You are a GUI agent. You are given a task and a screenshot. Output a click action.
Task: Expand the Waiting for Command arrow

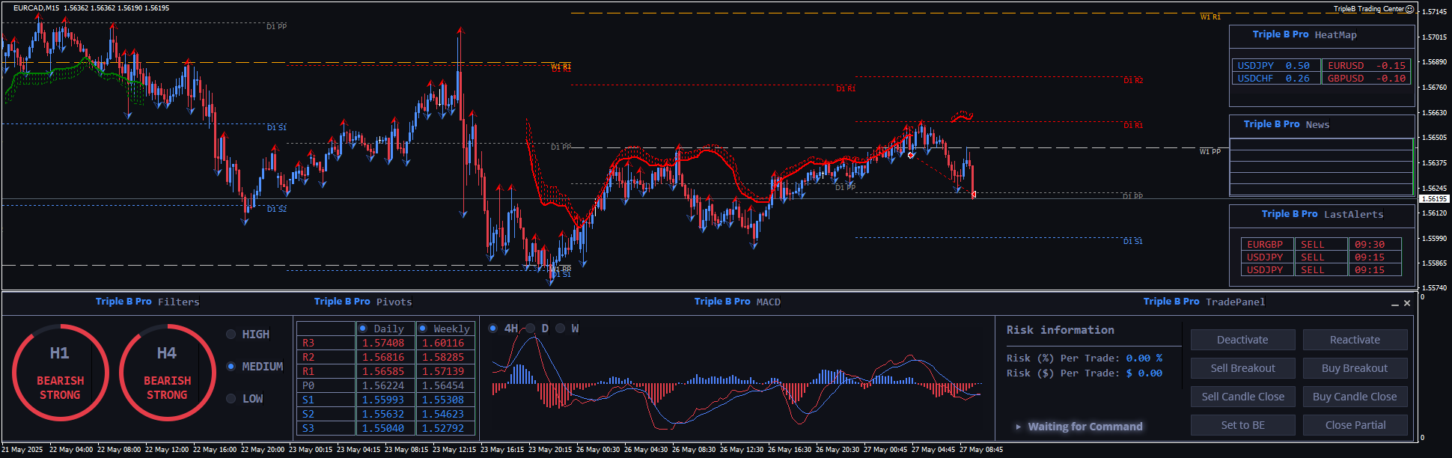point(1018,427)
